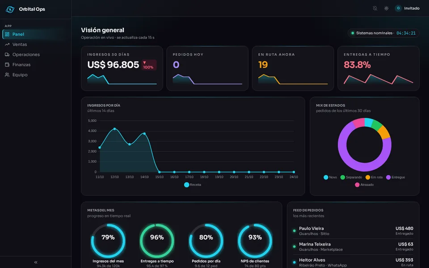Click the orange segment of the donut chart
Screen dimensions: 429x268
pyautogui.click(x=384, y=132)
